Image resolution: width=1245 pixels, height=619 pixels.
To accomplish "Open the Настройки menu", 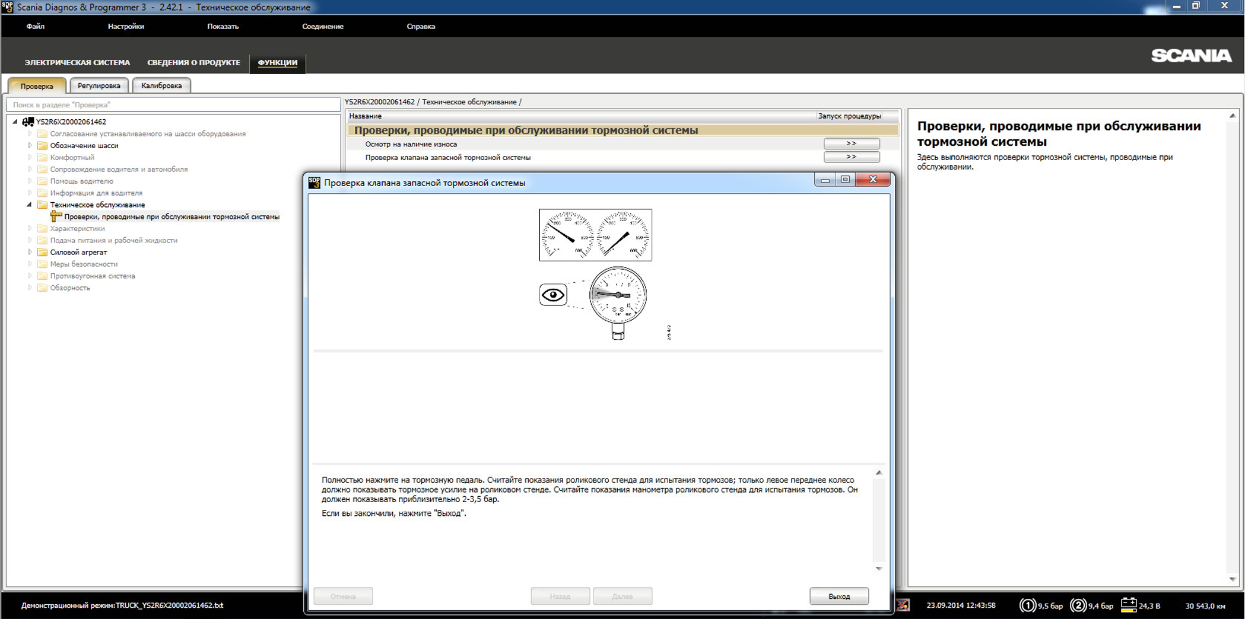I will [126, 27].
